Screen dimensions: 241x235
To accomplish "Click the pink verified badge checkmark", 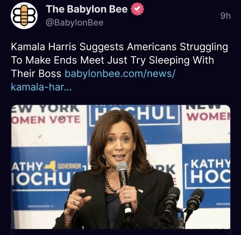I will point(137,9).
